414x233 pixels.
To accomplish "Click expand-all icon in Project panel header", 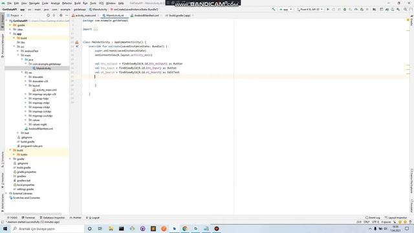I will point(54,16).
